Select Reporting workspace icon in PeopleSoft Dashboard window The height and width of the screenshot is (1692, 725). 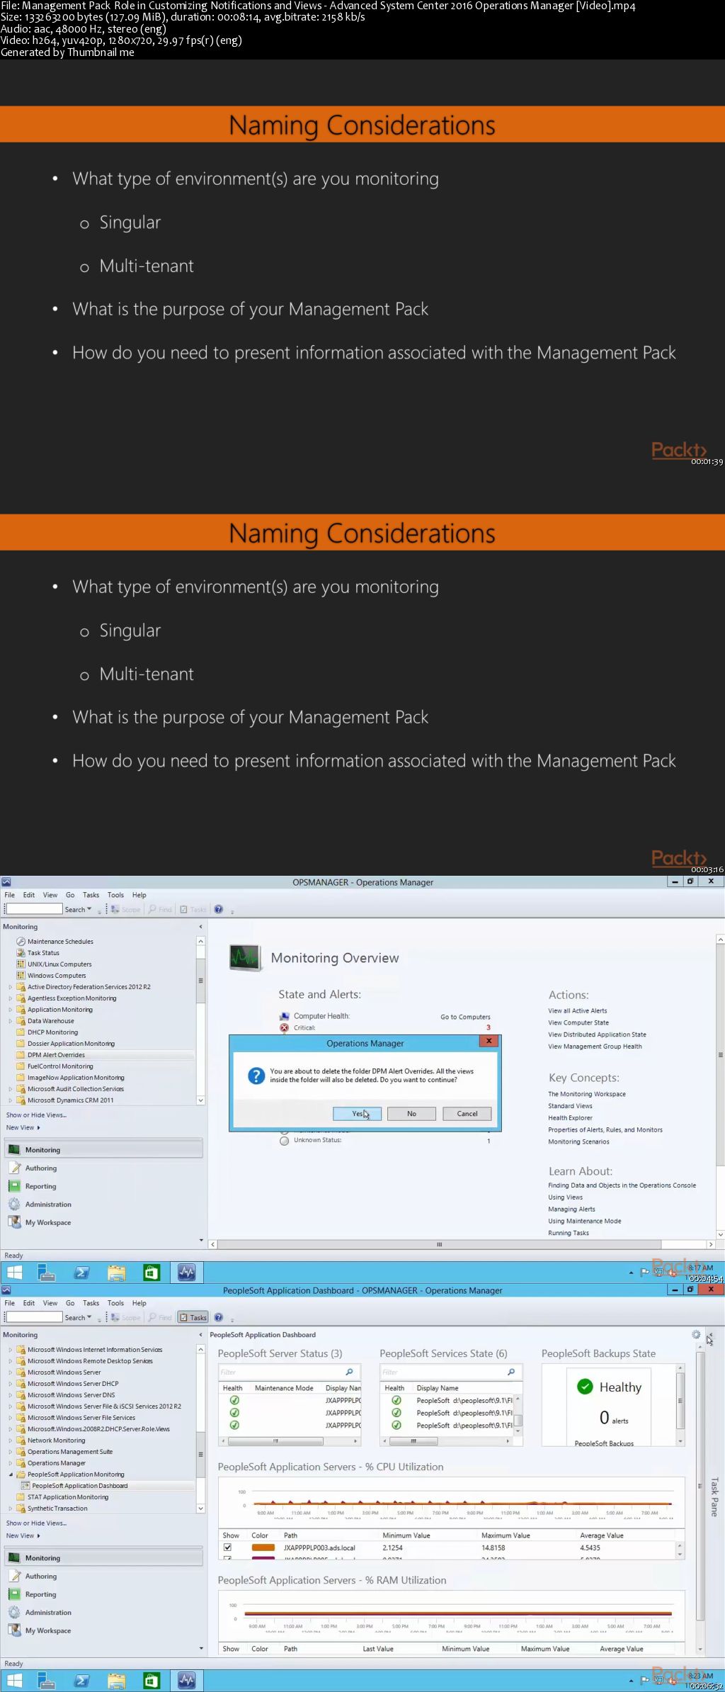pos(14,1594)
